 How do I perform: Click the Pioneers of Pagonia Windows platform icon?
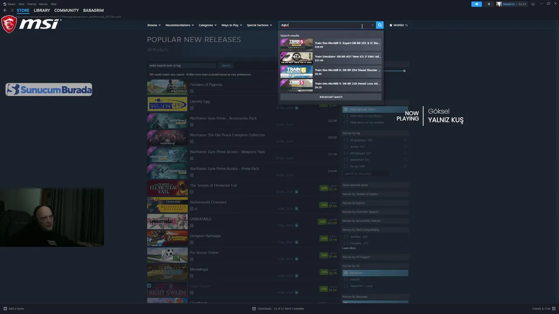(192, 91)
